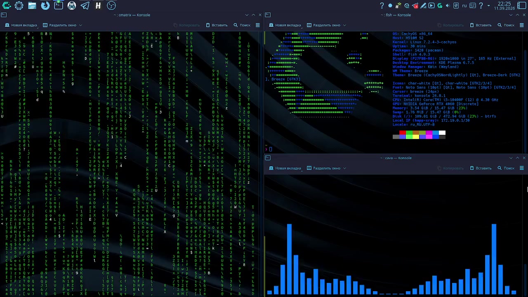Open window menu icon of cava Konsole titlebar

[268, 158]
